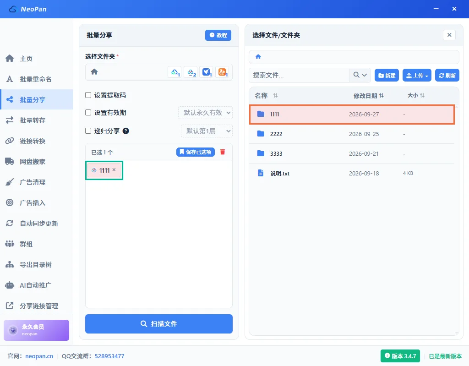The image size is (469, 366).
Task: Open 链接转换 in the sidebar
Action: tap(37, 141)
